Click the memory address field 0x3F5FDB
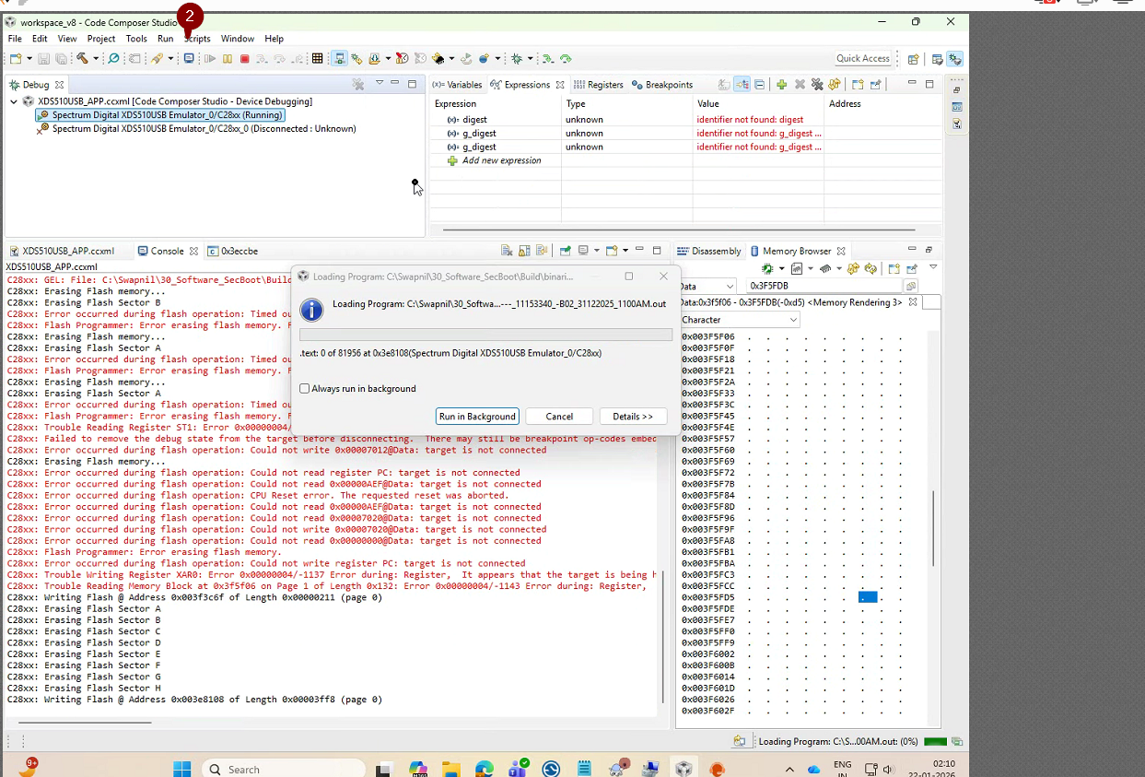Viewport: 1145px width, 777px height. (824, 287)
